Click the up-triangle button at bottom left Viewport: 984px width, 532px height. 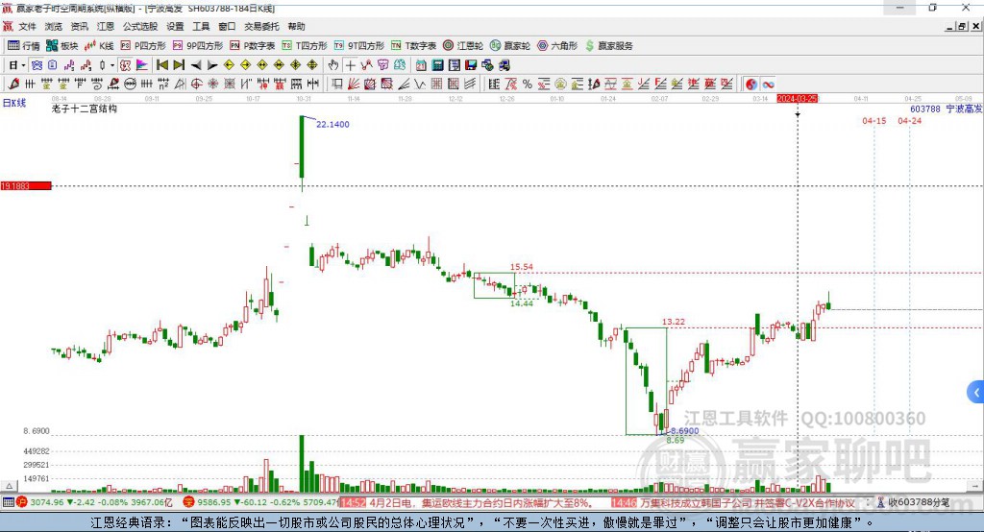point(9,486)
